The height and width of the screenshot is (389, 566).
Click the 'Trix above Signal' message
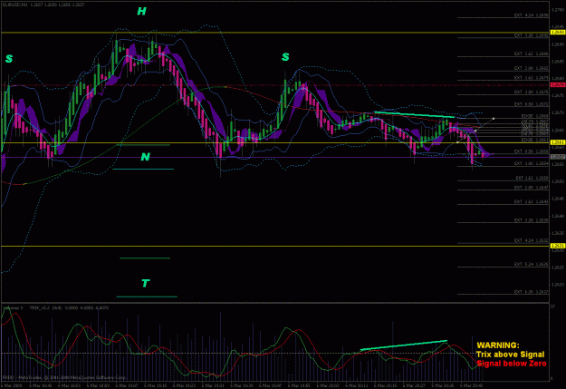pos(510,355)
